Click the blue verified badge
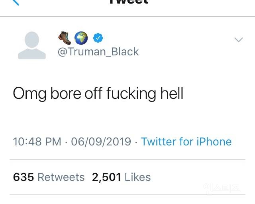255x204 pixels. [98, 38]
